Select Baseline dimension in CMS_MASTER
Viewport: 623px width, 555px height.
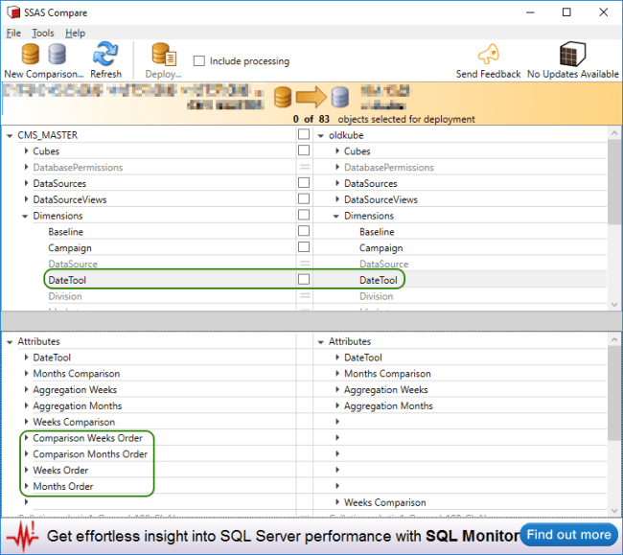pos(66,232)
